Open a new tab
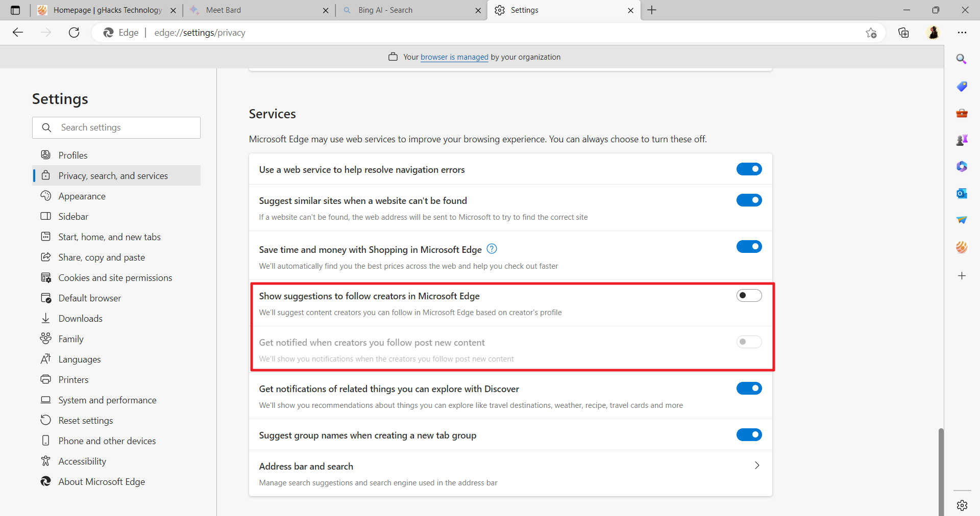The image size is (980, 516). tap(652, 10)
